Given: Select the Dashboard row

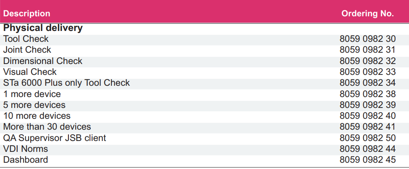Looking at the screenshot, I should point(204,160).
